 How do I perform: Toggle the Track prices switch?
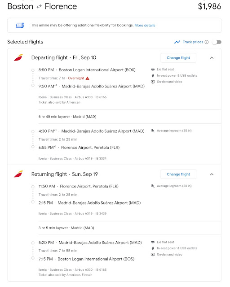pyautogui.click(x=217, y=42)
